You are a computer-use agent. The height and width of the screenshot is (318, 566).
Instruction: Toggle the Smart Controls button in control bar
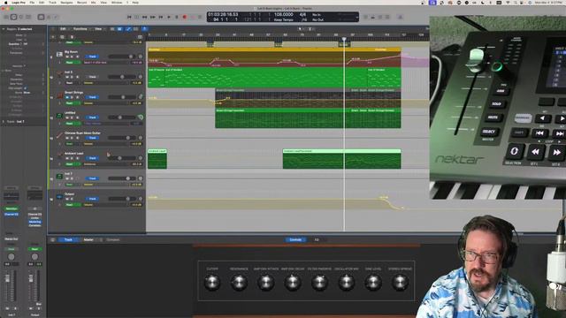click(42, 17)
